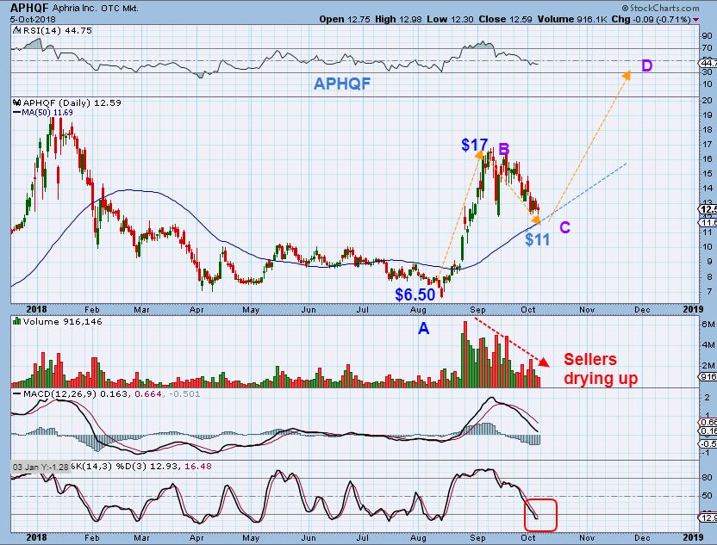Click the MACD(12,26,9) indicator label

click(60, 393)
